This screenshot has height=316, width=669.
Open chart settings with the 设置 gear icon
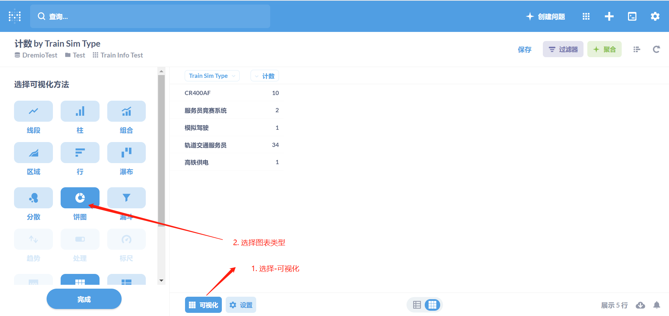[x=241, y=304]
